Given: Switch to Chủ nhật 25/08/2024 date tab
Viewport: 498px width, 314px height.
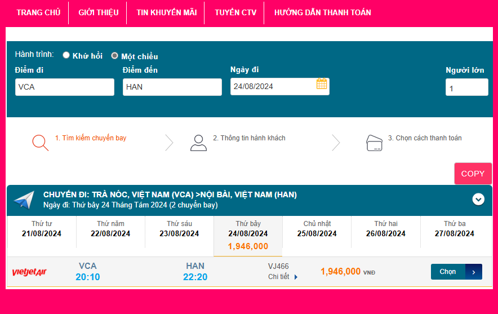Looking at the screenshot, I should click(317, 229).
